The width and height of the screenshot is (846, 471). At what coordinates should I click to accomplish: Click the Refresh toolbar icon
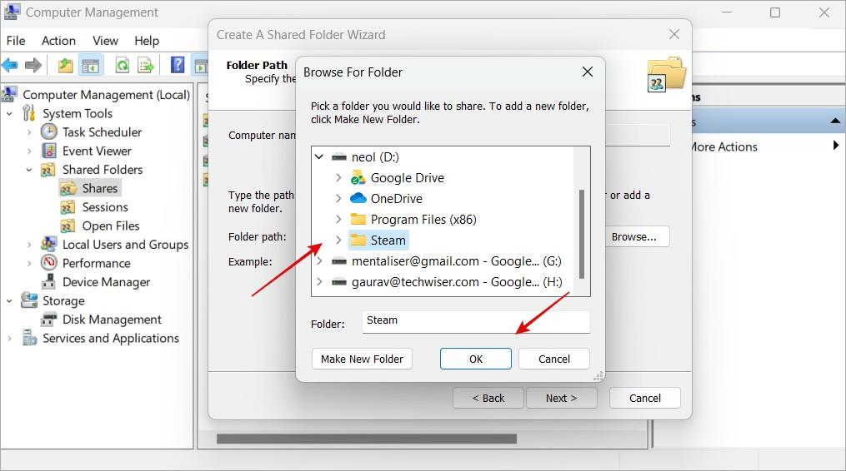point(123,66)
